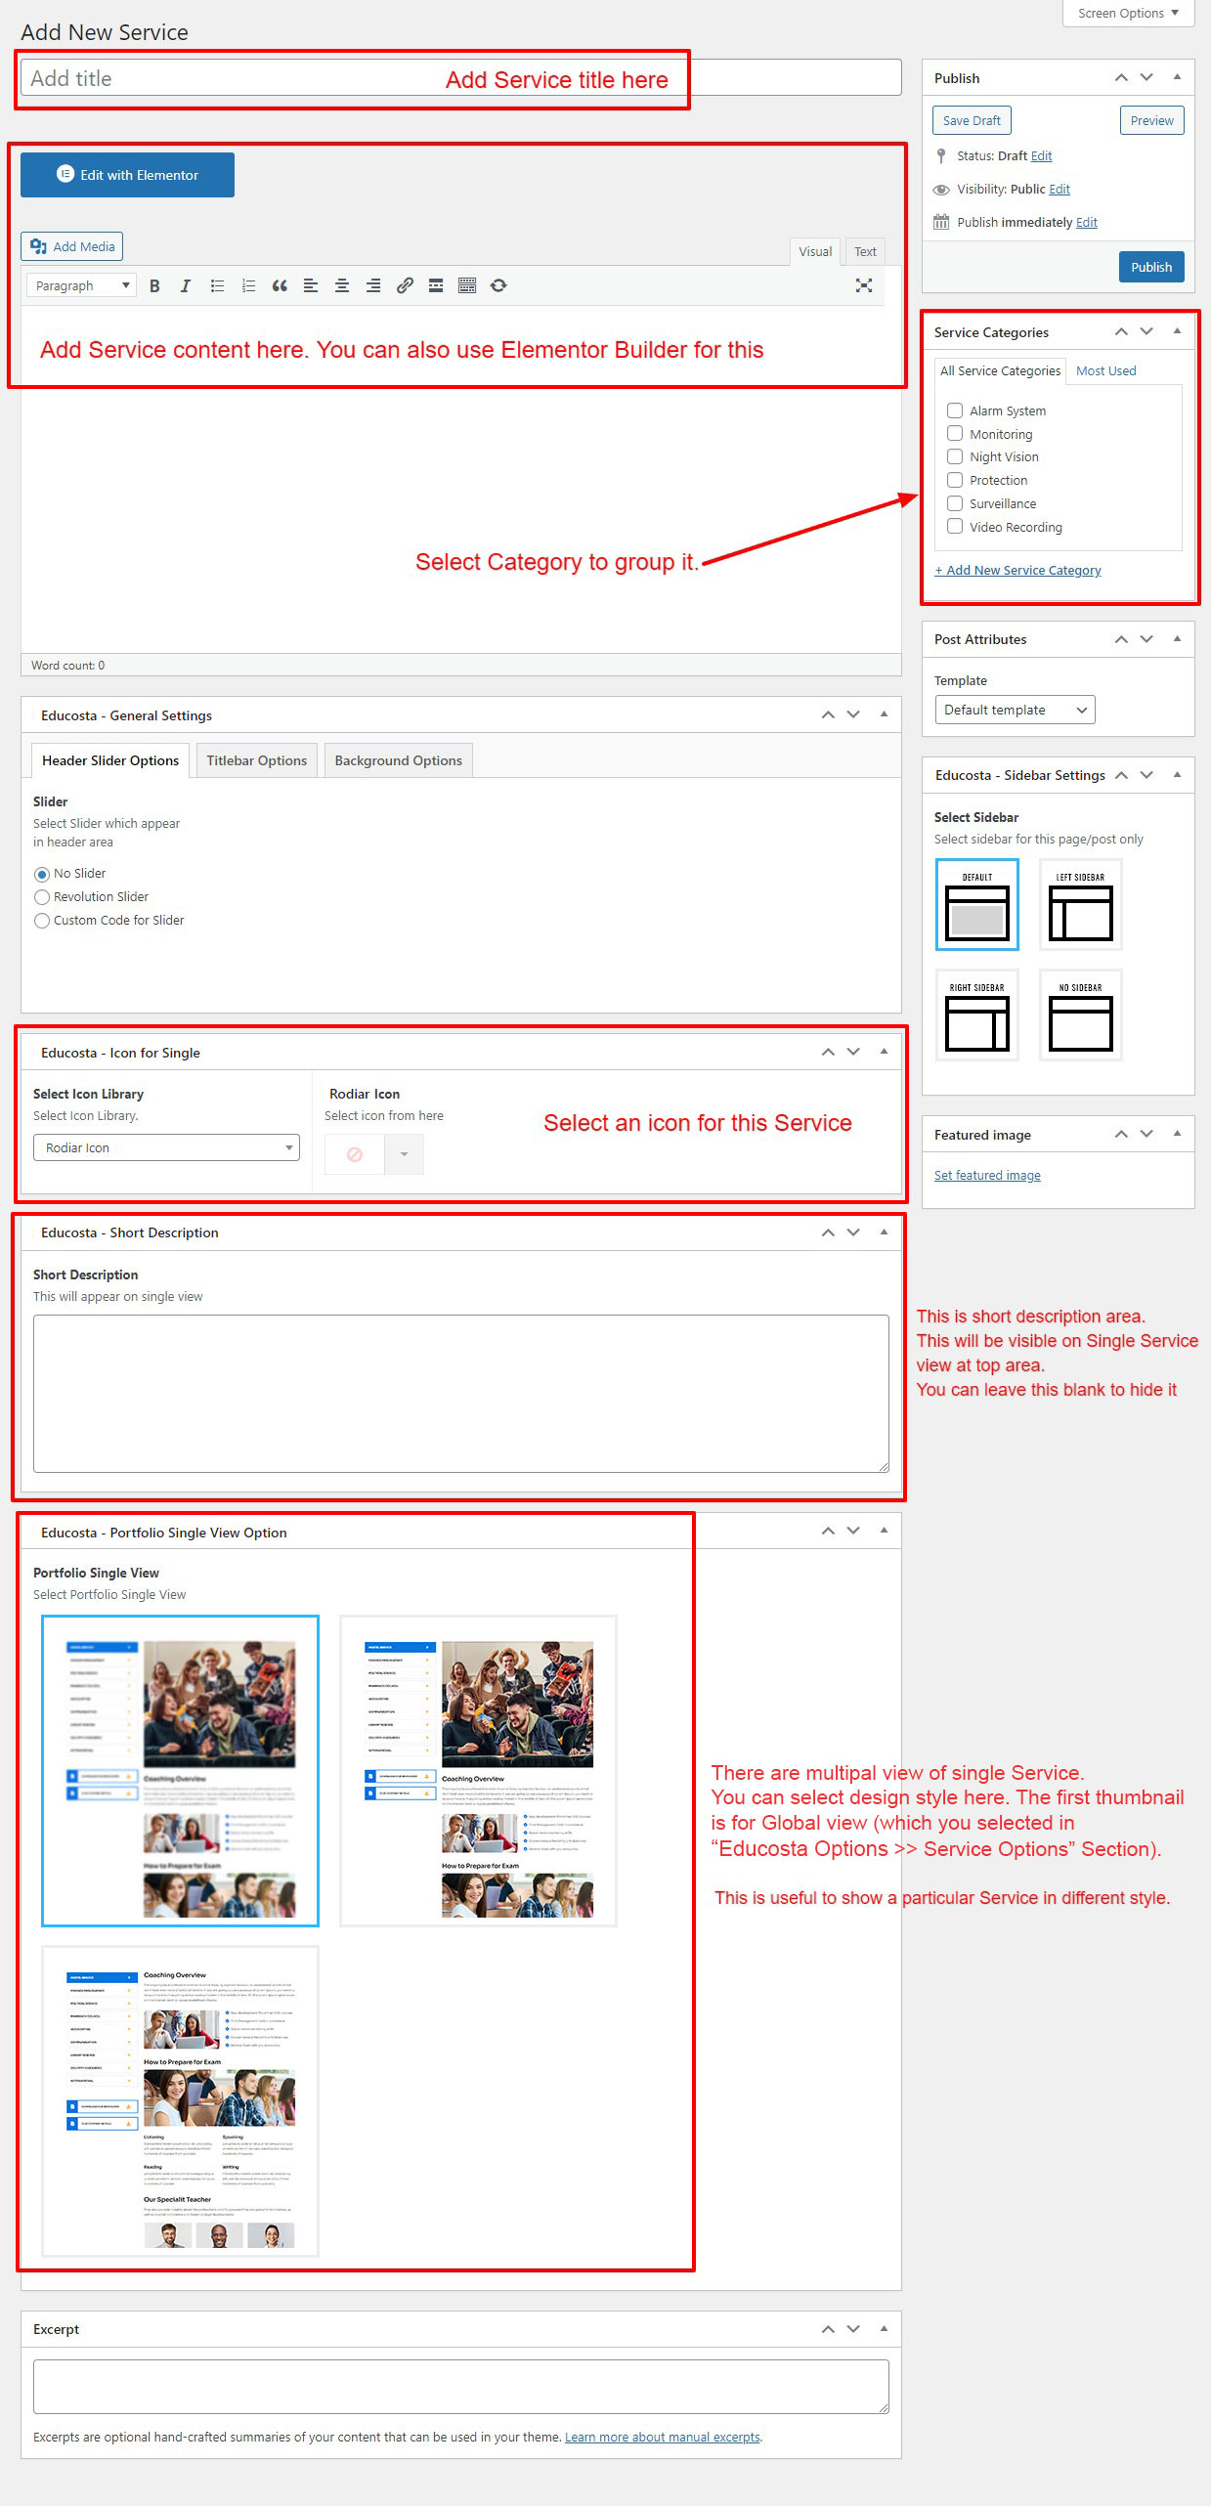
Task: Insert a blockquote
Action: point(280,285)
